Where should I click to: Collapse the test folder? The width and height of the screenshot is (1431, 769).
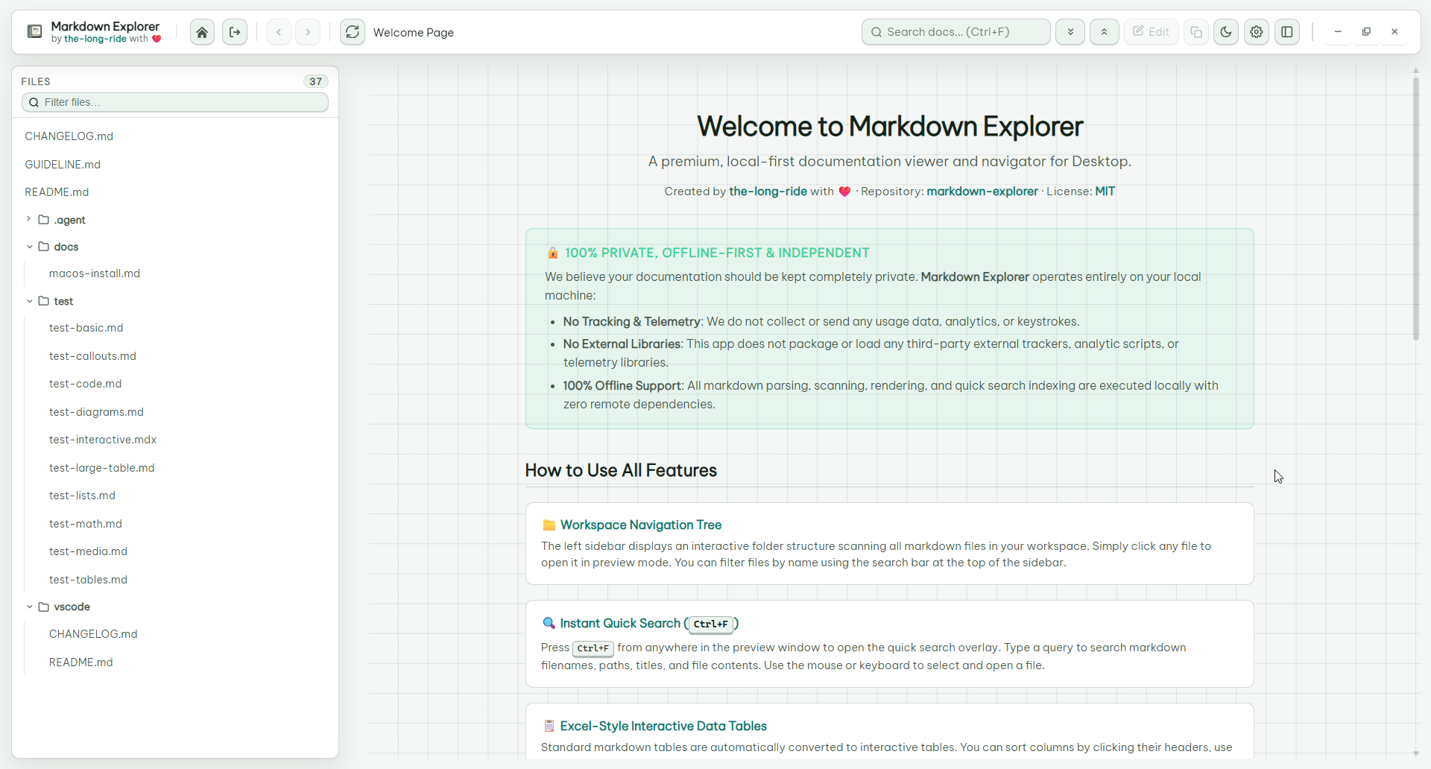click(x=29, y=301)
